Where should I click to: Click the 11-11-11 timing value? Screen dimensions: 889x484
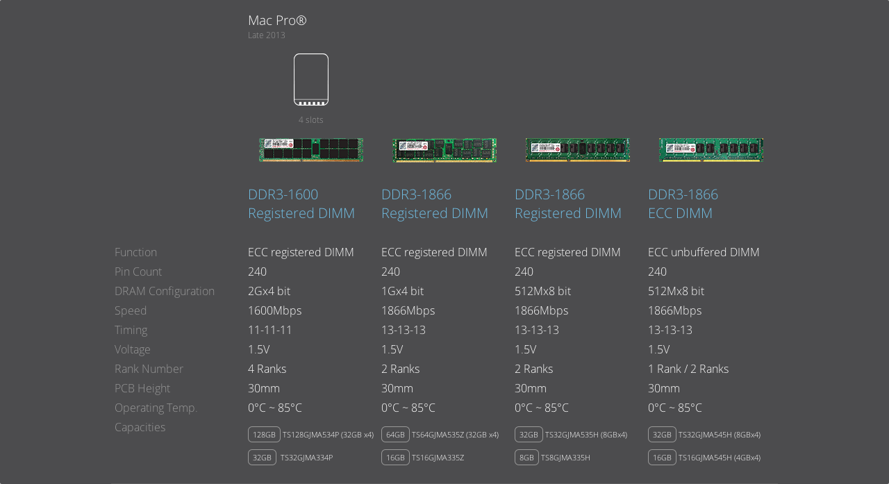(270, 330)
